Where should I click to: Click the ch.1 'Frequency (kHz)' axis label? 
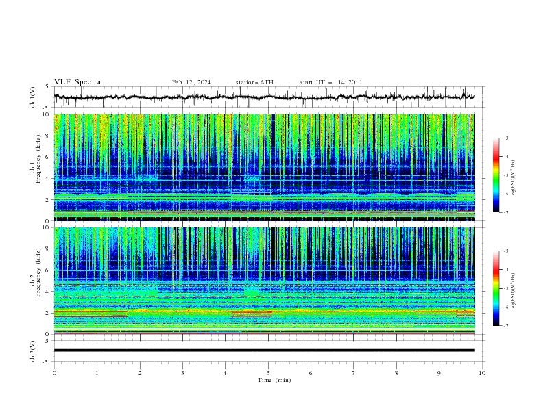click(38, 159)
